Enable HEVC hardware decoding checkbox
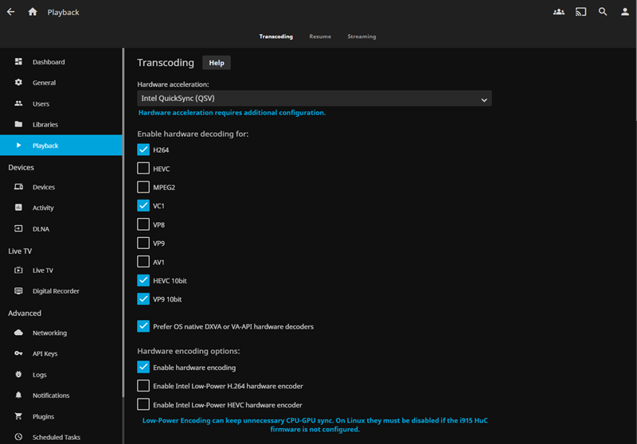Screen dimensions: 637x444 143,169
